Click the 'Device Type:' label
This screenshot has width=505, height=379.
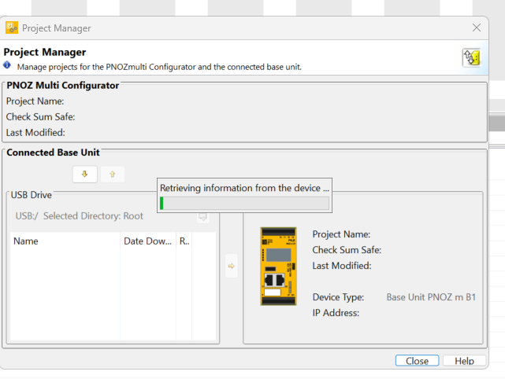point(338,297)
